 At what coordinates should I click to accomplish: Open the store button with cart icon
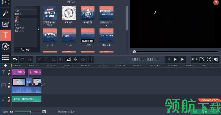[25, 50]
